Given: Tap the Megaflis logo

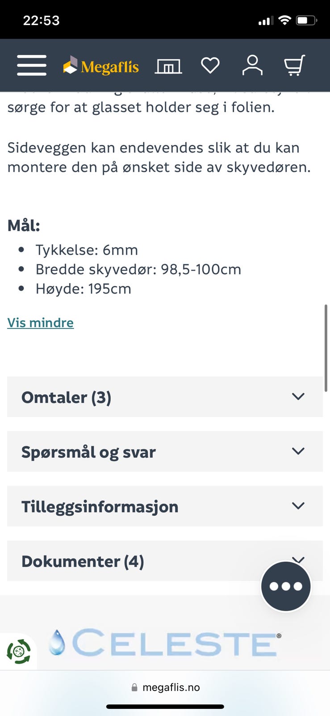Looking at the screenshot, I should pyautogui.click(x=101, y=66).
